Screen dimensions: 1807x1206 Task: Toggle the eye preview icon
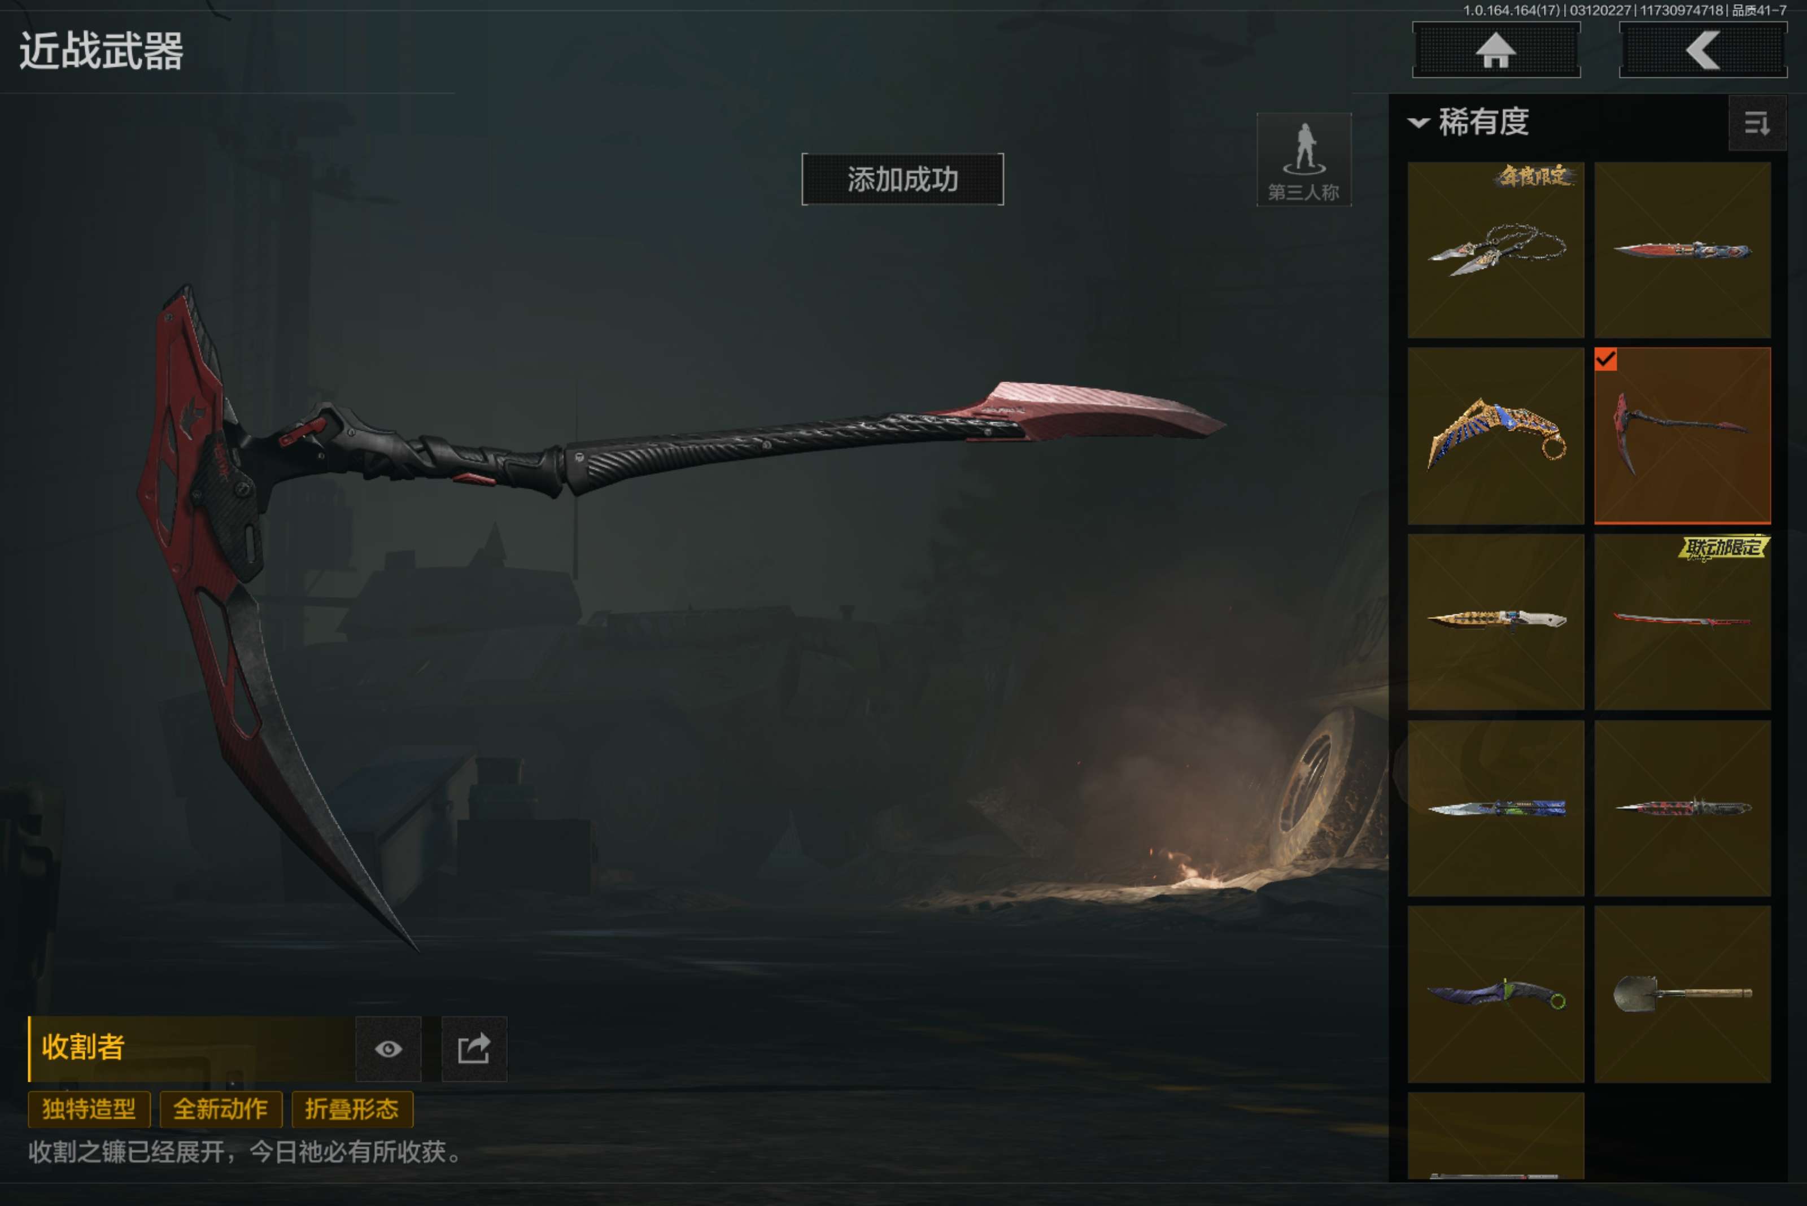(389, 1049)
